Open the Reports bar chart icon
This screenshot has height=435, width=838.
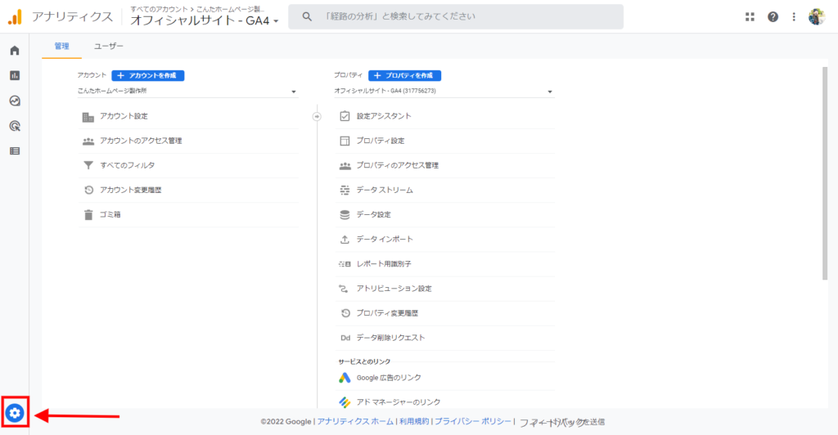coord(15,76)
